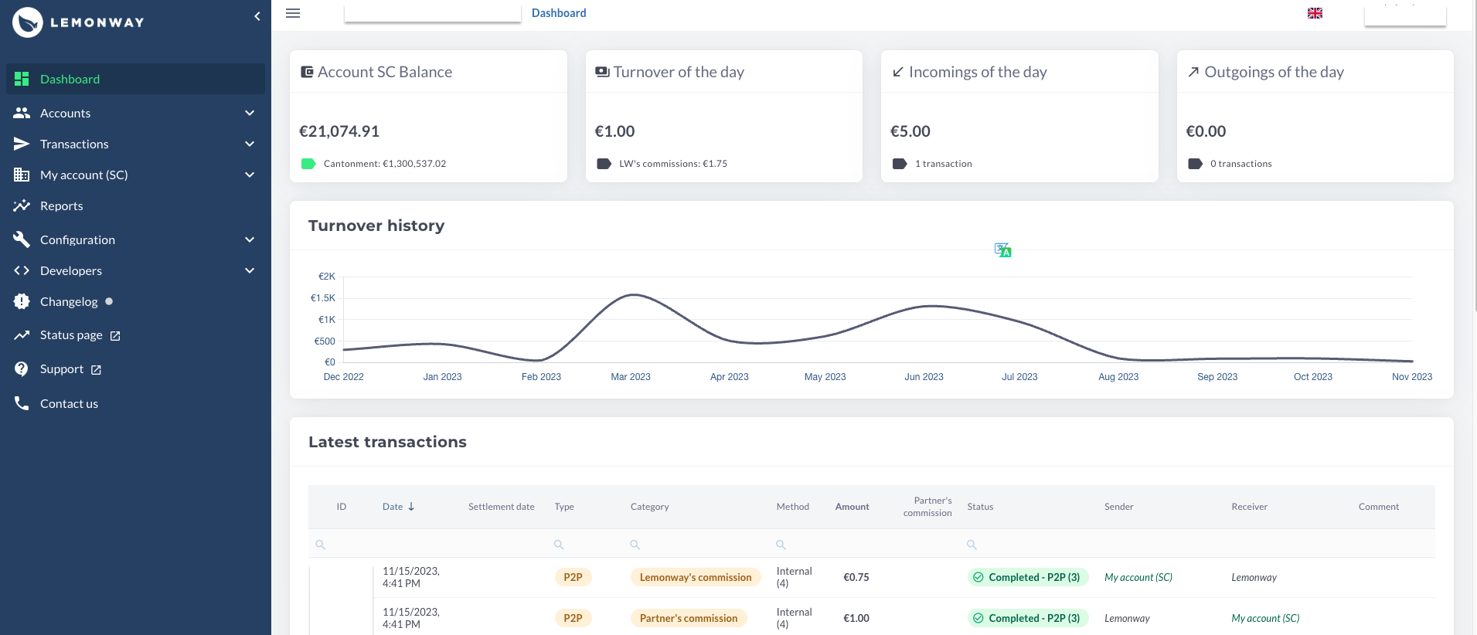Open Status page from the sidebar

tap(135, 335)
